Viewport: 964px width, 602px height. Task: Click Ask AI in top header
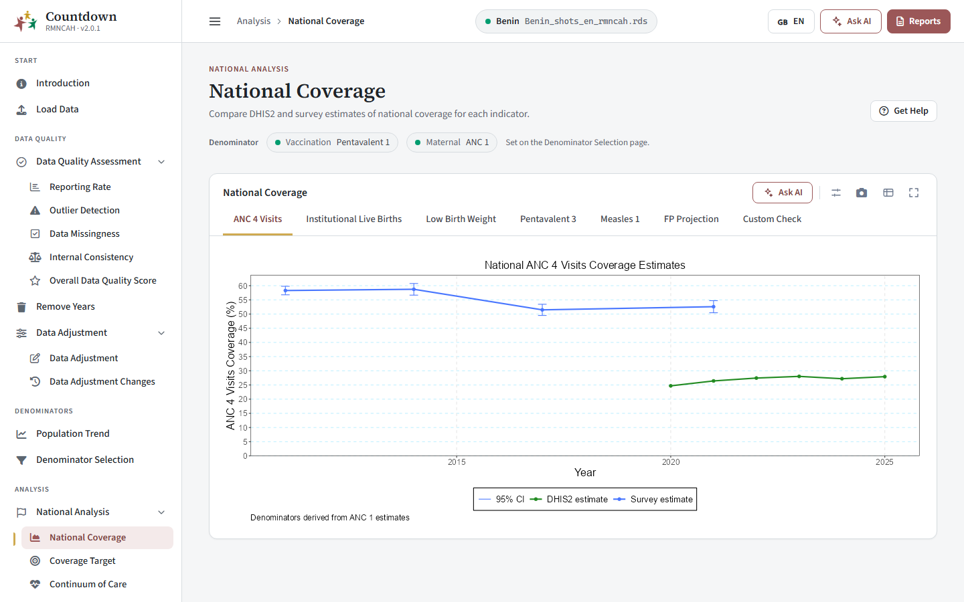point(851,21)
